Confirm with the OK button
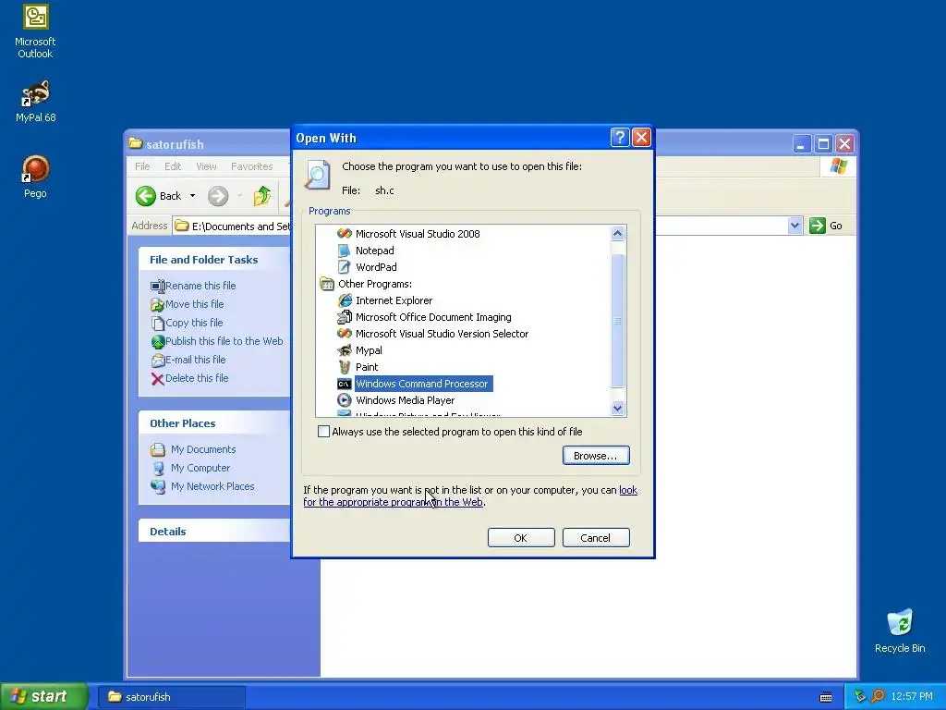Viewport: 946px width, 710px height. pos(521,537)
